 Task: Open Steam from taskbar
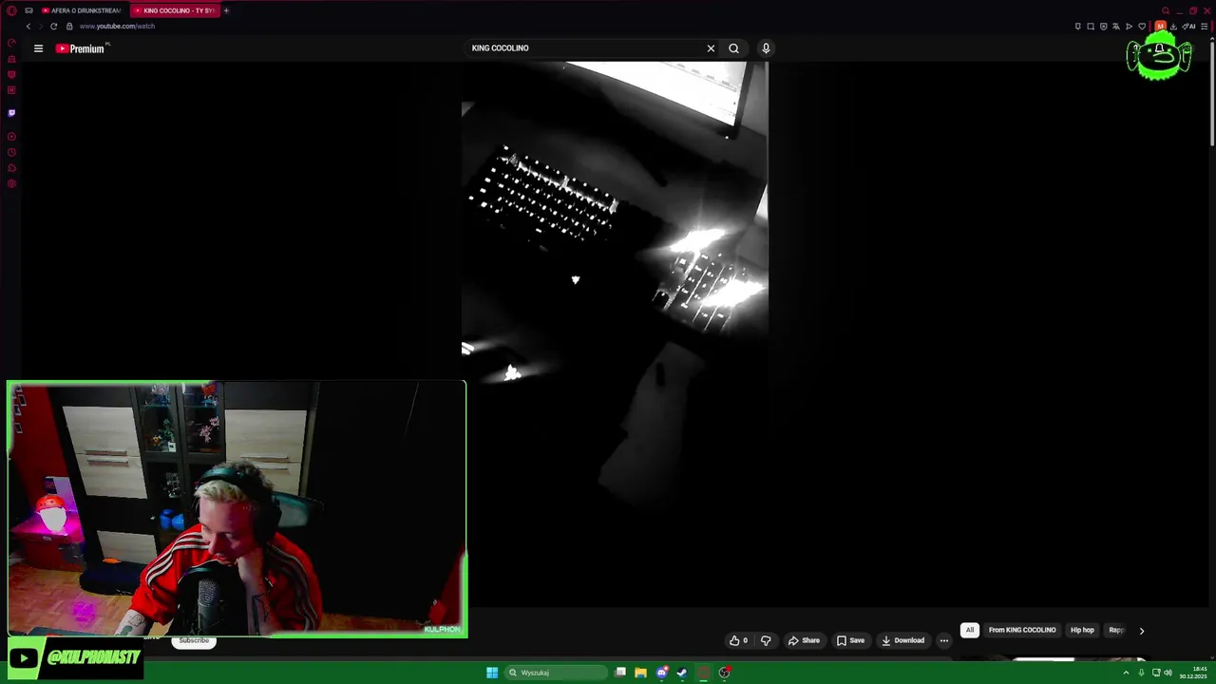(x=681, y=673)
